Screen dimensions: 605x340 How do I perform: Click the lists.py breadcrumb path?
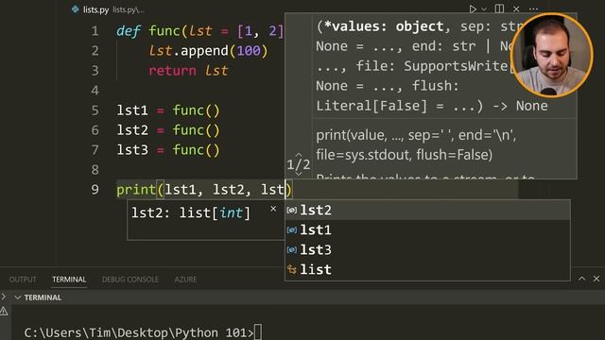pos(129,9)
